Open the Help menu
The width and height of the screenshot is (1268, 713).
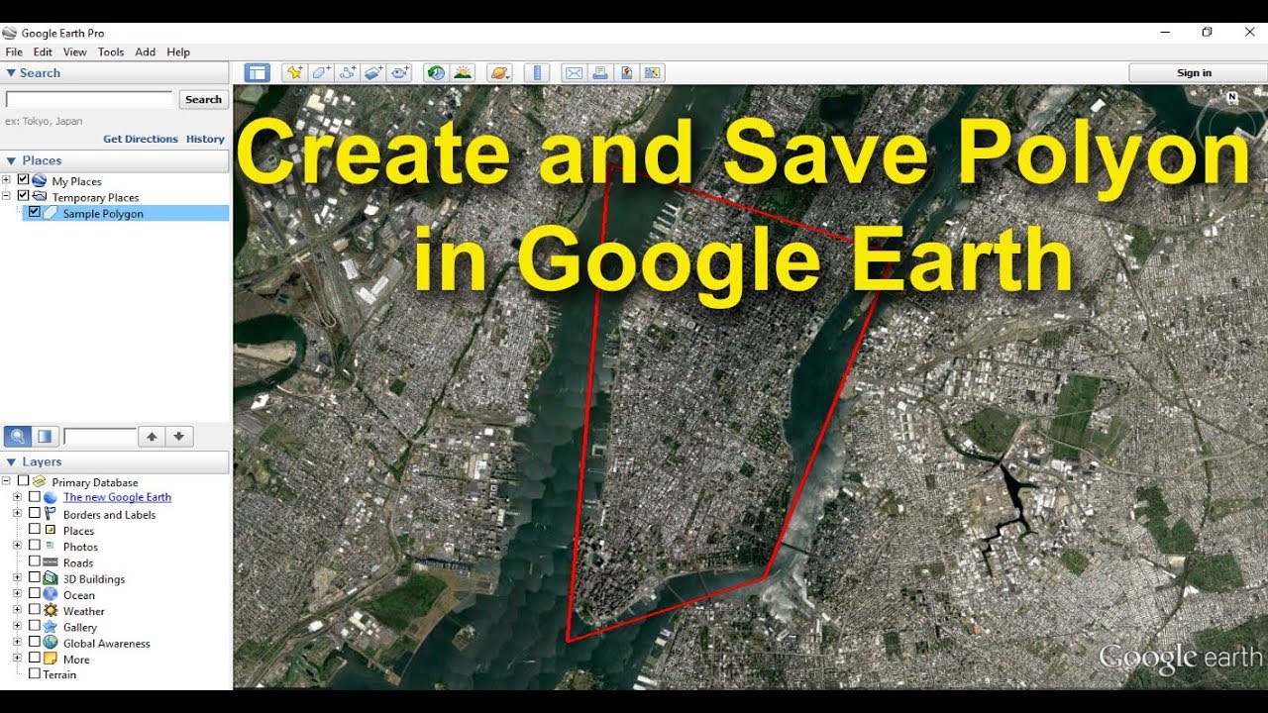tap(178, 51)
